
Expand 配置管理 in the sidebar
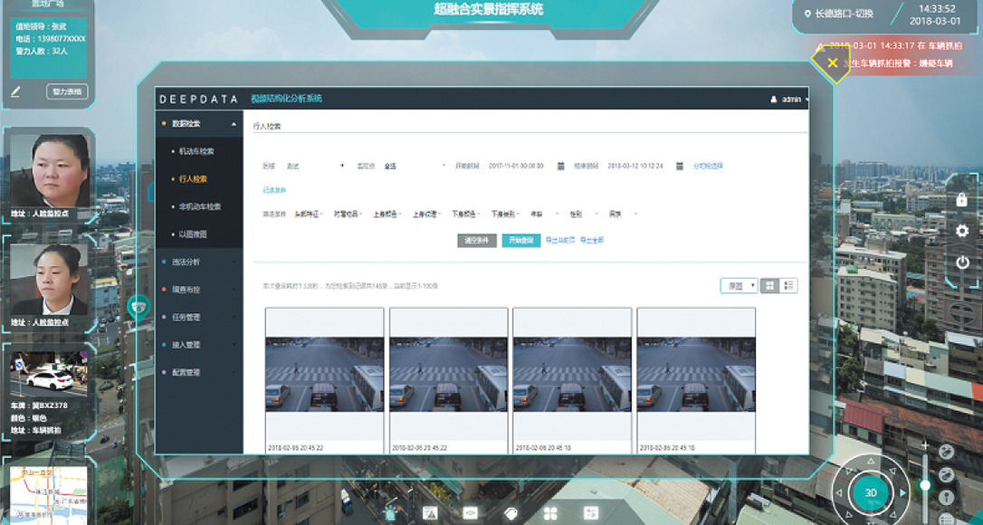[199, 373]
